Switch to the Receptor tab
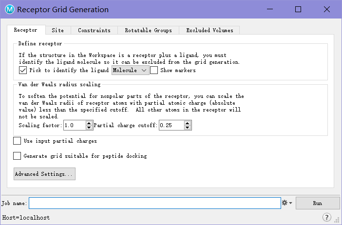 pos(26,30)
